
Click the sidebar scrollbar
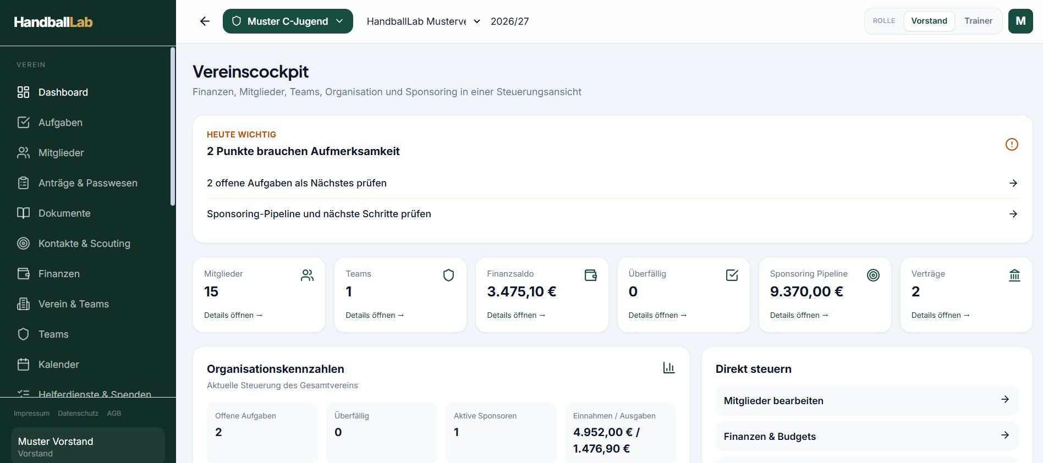pos(173,126)
